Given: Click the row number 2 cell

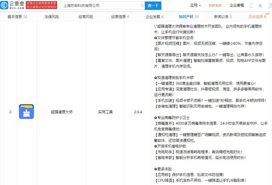Looking at the screenshot, I should tap(11, 112).
